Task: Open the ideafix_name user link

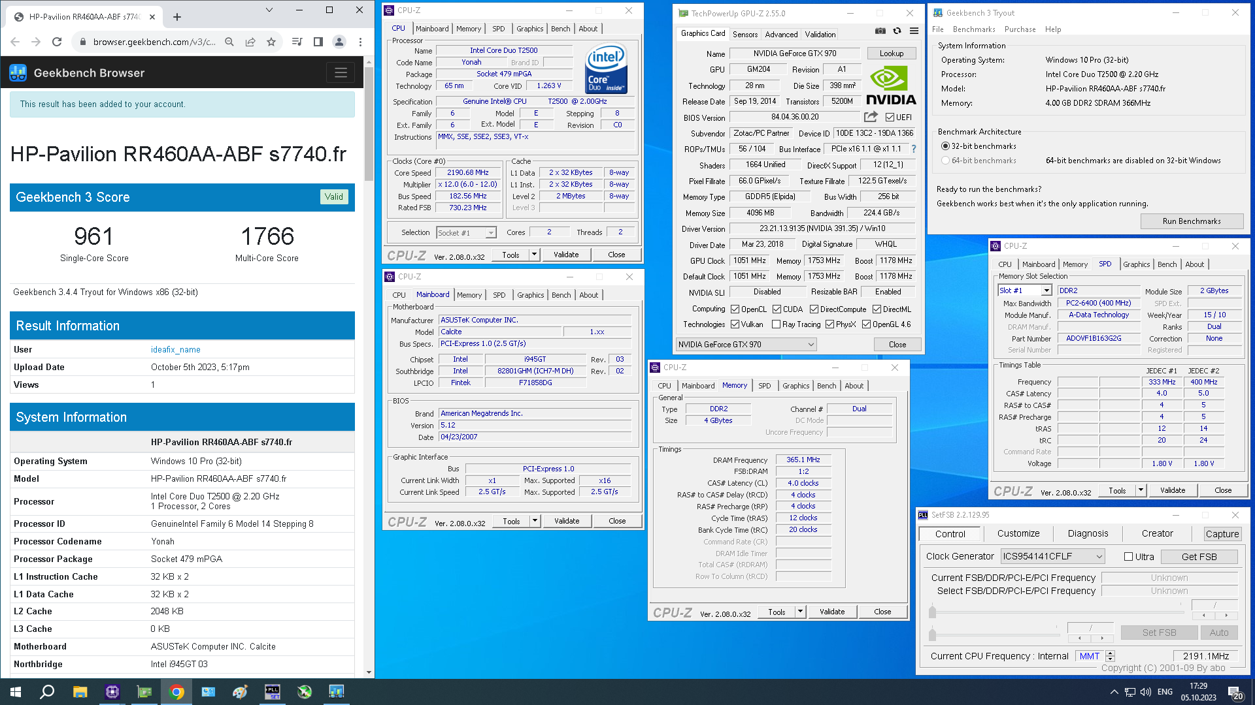Action: coord(176,350)
